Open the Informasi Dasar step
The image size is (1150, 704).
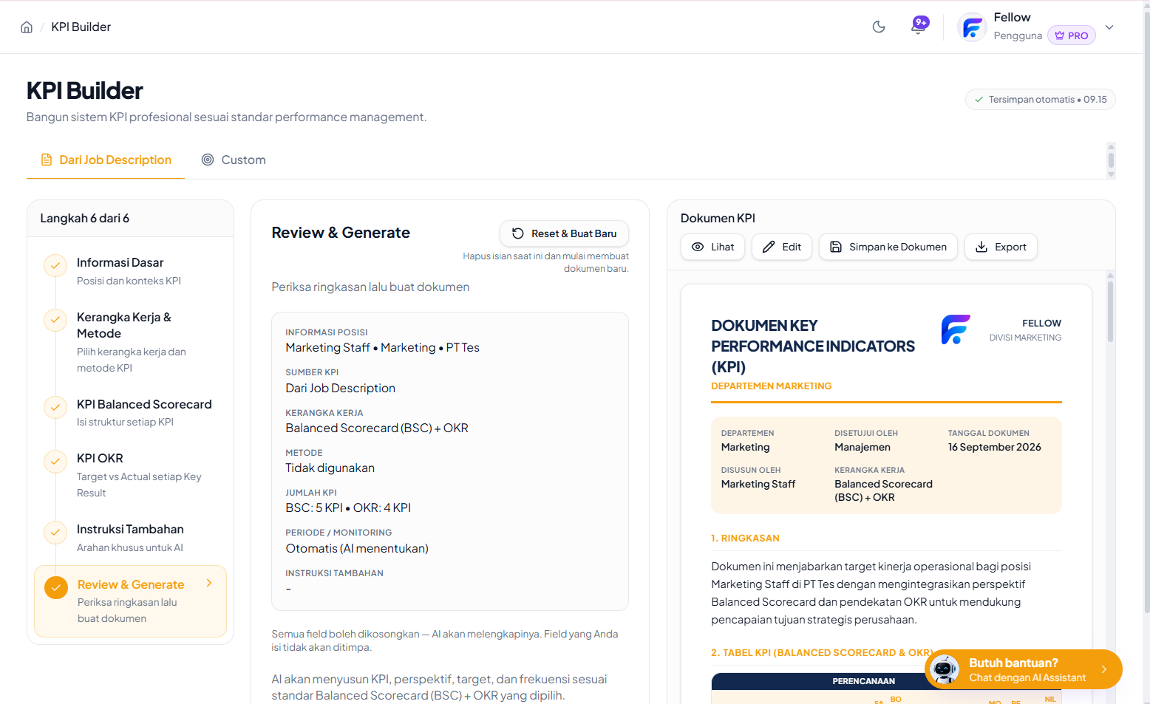(130, 271)
